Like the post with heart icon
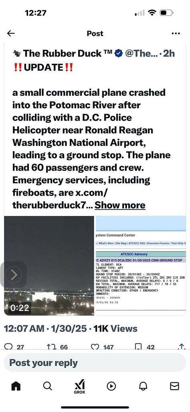190x412 pixels. (x=95, y=347)
